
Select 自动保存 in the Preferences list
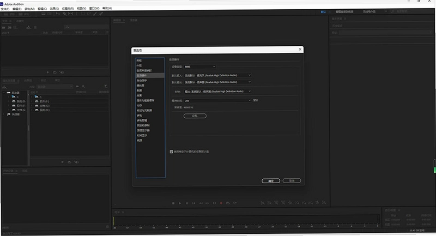point(142,81)
